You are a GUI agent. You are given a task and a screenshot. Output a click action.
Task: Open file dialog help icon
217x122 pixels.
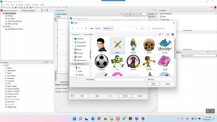pyautogui.click(x=173, y=34)
